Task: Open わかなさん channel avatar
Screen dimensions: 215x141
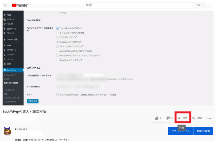Action: [7, 131]
